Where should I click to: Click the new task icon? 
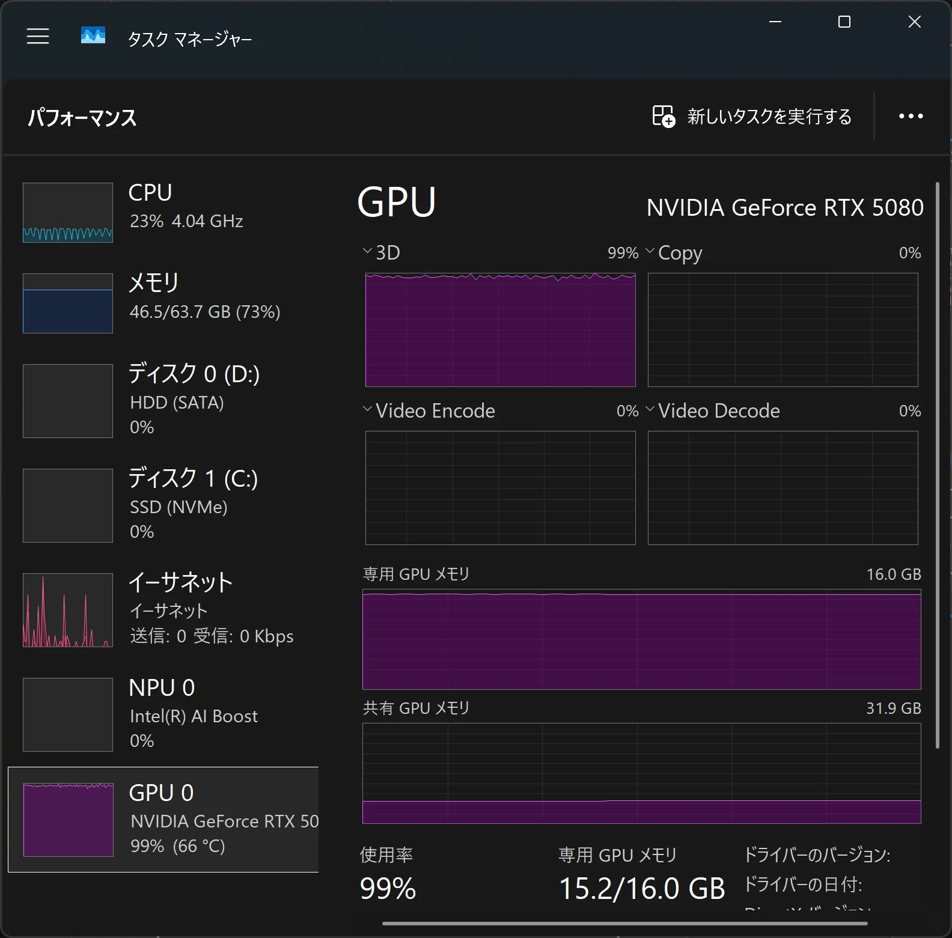664,116
